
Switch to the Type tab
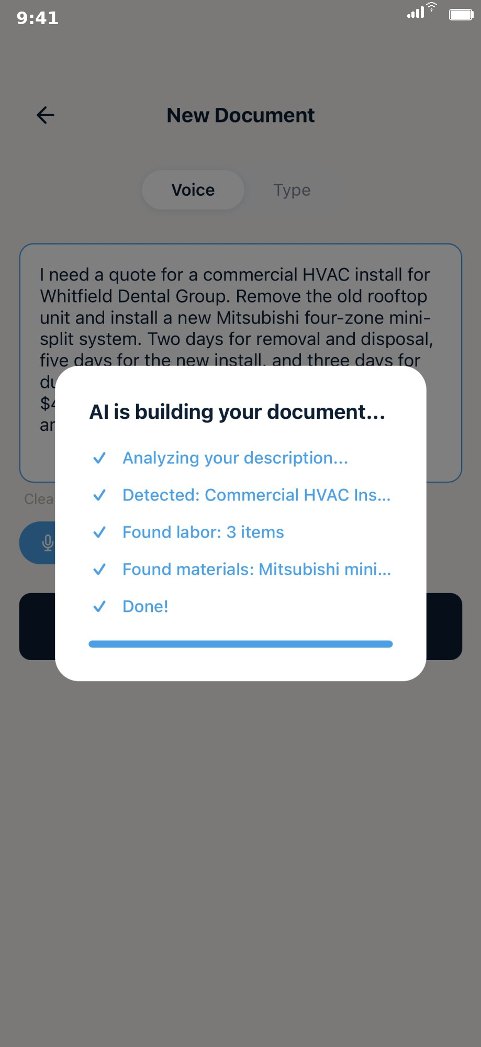292,190
